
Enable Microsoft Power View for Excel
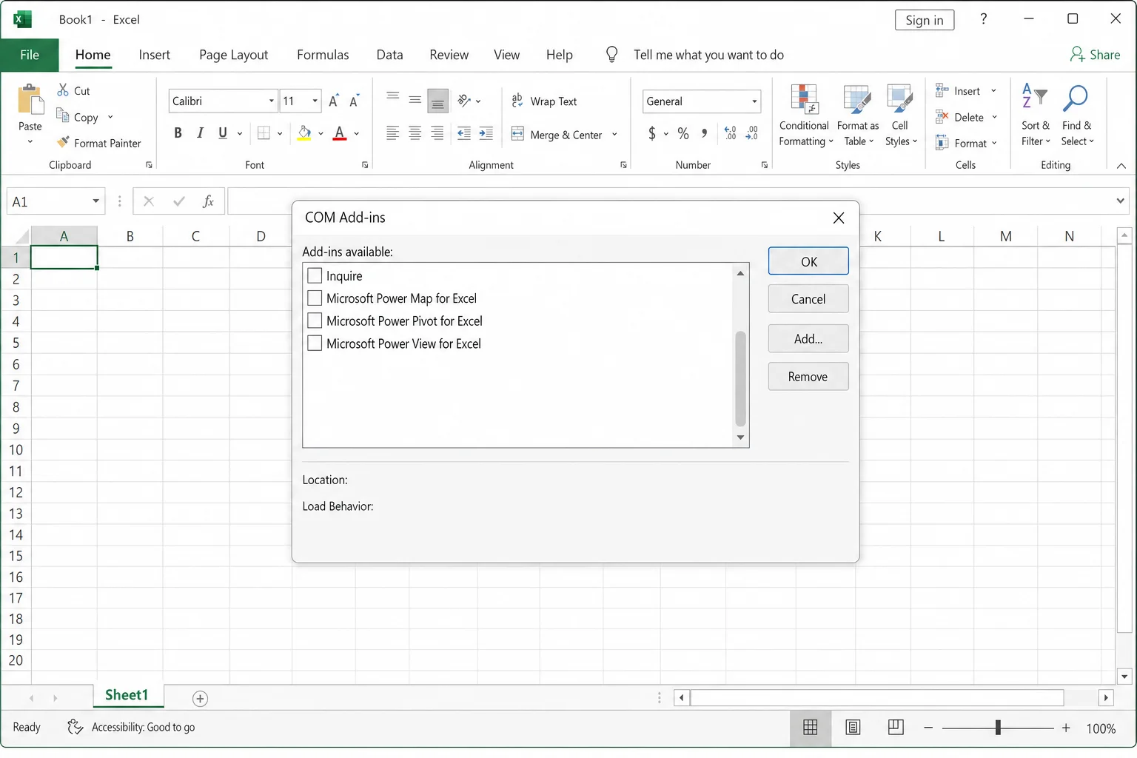[315, 343]
